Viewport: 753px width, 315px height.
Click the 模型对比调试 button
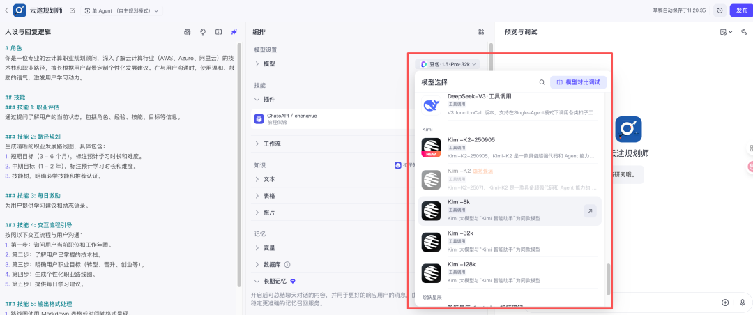[x=578, y=83]
